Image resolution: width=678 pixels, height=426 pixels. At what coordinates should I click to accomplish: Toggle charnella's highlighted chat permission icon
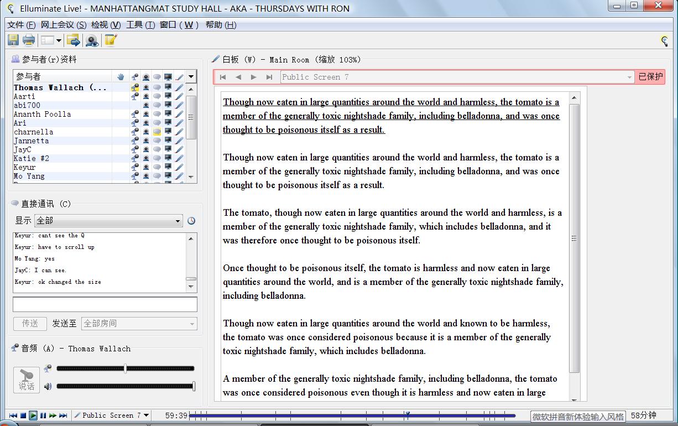[x=157, y=132]
